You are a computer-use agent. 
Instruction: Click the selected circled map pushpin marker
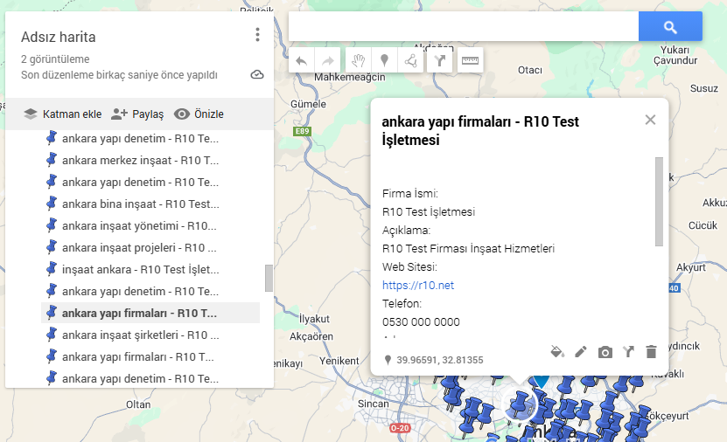520,404
